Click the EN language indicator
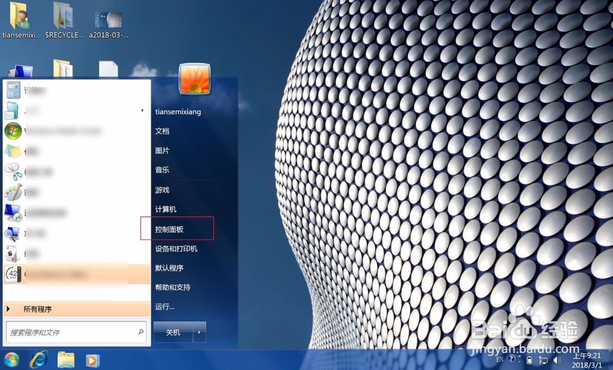Viewport: 613px width, 370px height. tap(500, 359)
